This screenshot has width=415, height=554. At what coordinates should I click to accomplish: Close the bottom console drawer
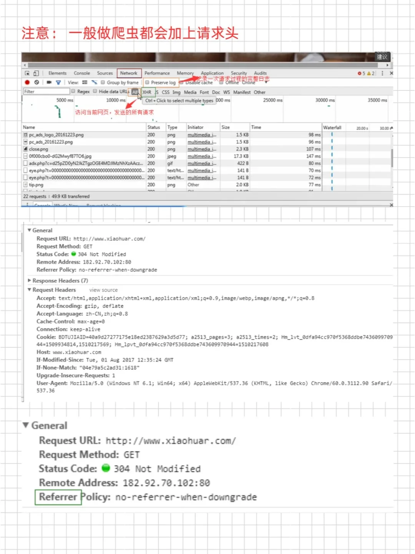[391, 205]
